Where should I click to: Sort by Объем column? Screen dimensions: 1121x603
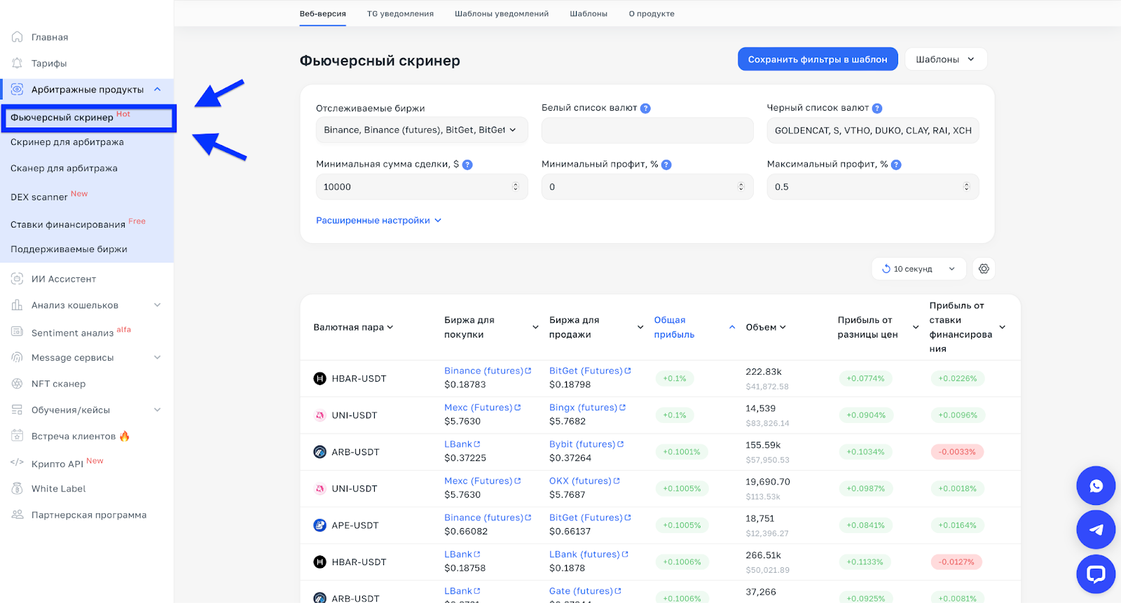[766, 327]
